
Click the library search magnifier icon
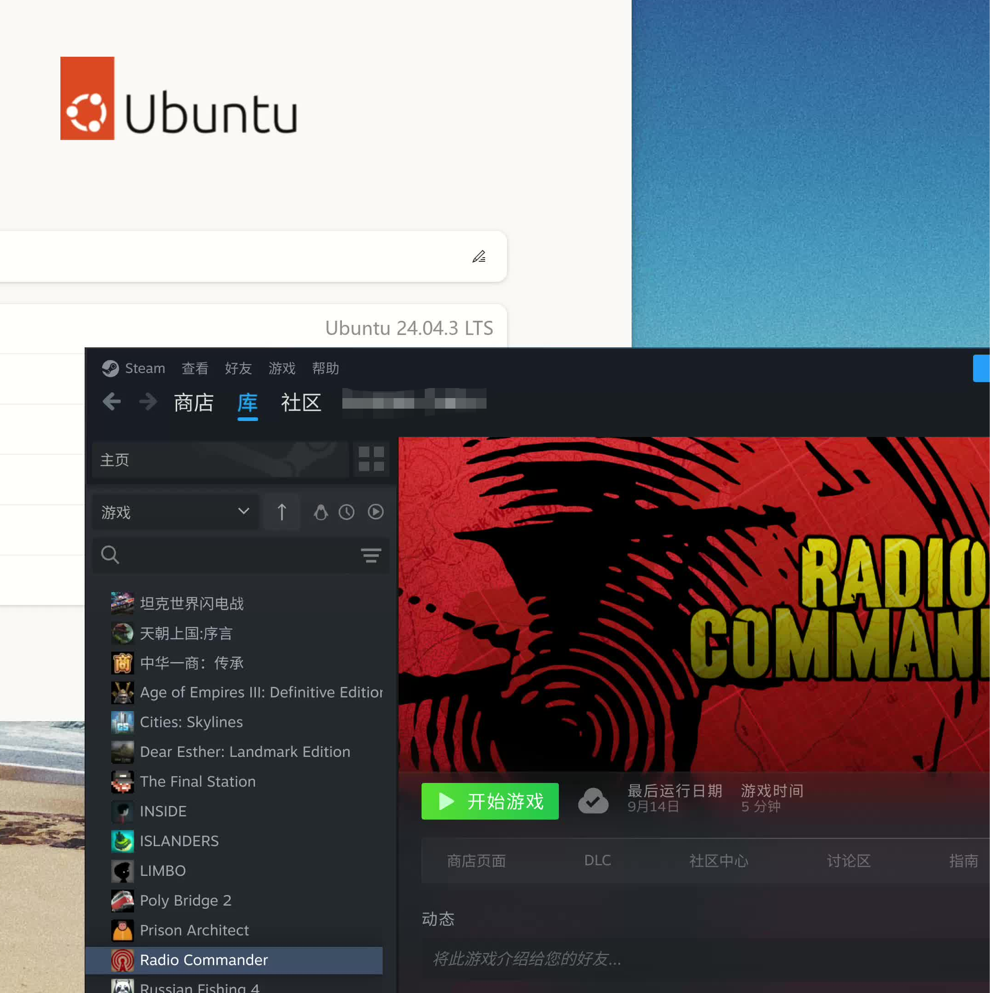click(110, 555)
